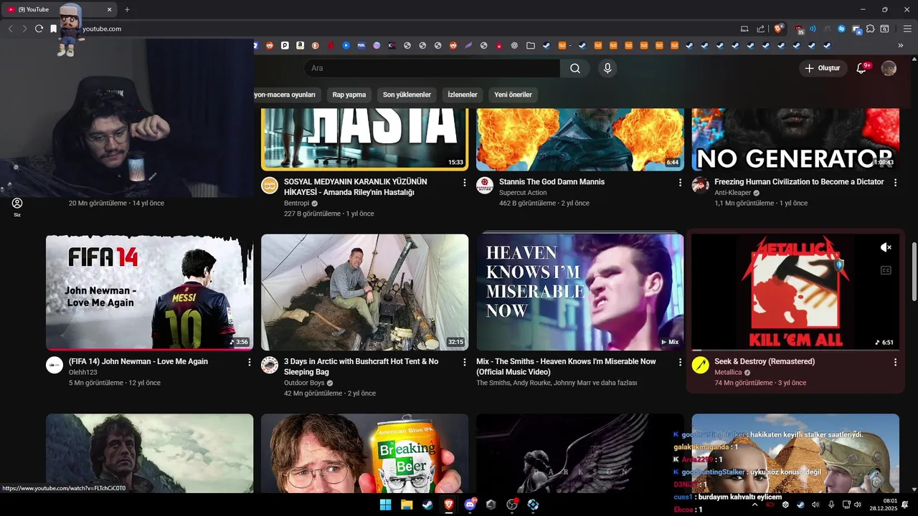The width and height of the screenshot is (918, 516).
Task: Click the page vertical scrollbar
Action: pyautogui.click(x=914, y=272)
